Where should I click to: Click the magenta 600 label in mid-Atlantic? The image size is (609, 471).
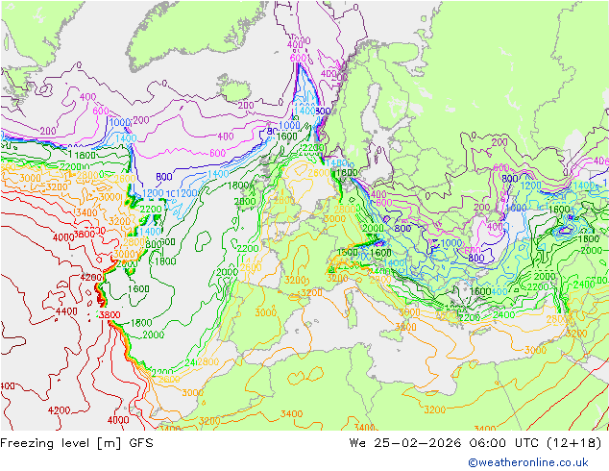click(217, 153)
